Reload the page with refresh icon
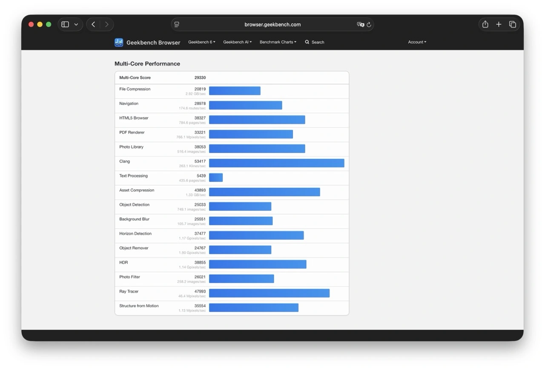Image resolution: width=545 pixels, height=369 pixels. coord(369,24)
